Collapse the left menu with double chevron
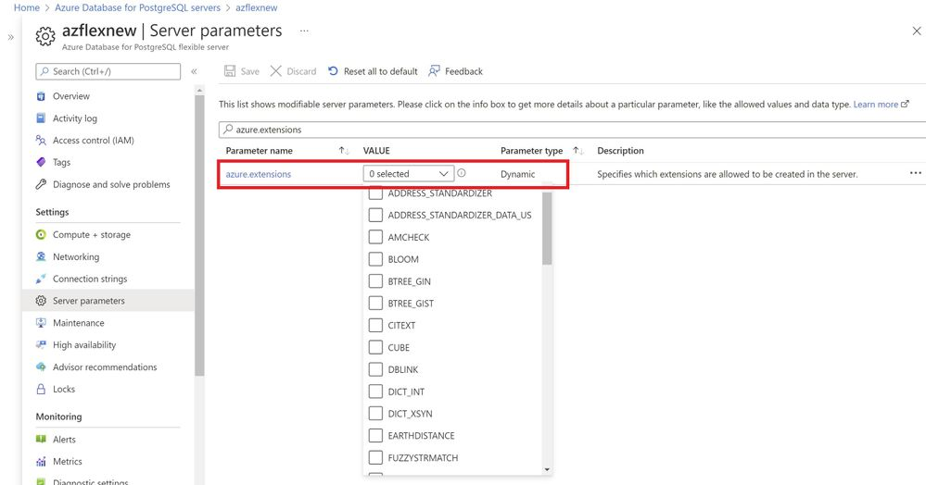 point(194,71)
